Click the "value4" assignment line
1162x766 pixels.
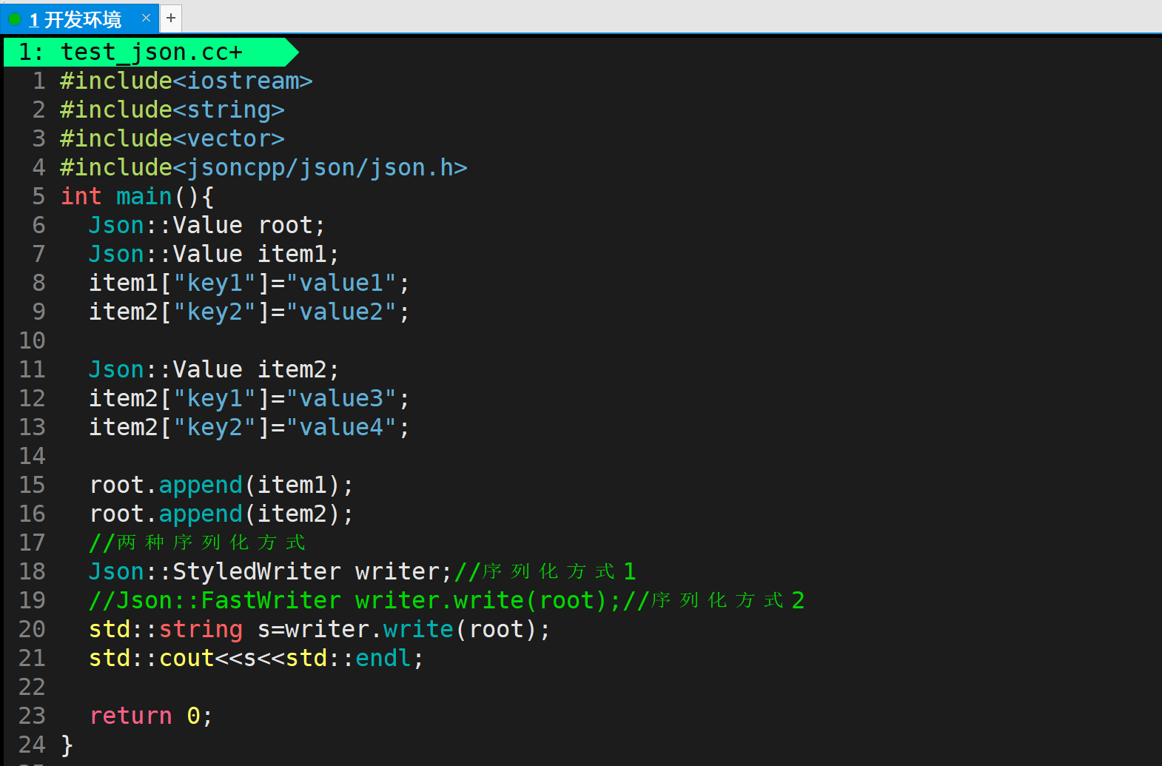pyautogui.click(x=249, y=427)
